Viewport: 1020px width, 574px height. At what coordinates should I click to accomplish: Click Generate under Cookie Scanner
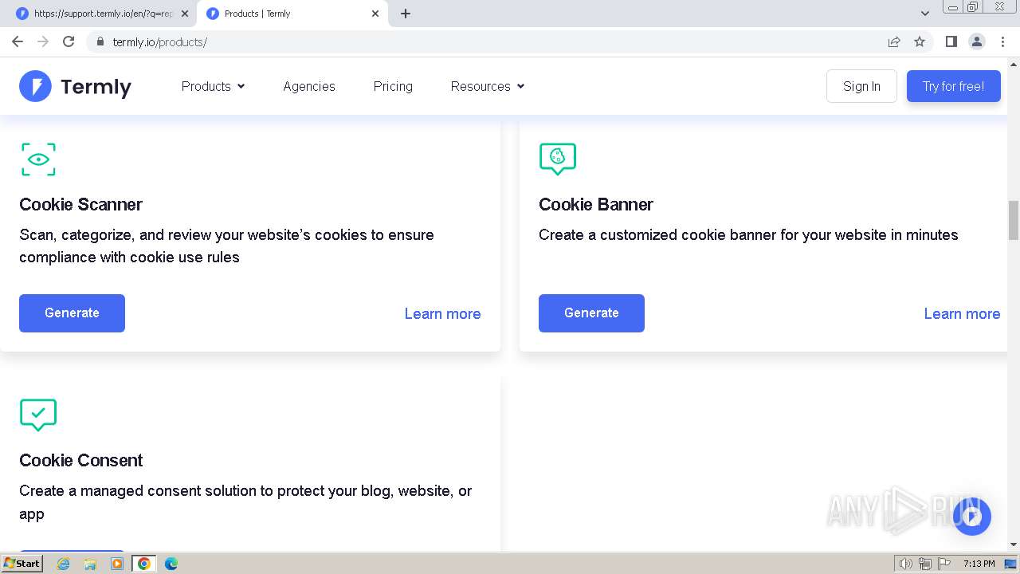72,313
